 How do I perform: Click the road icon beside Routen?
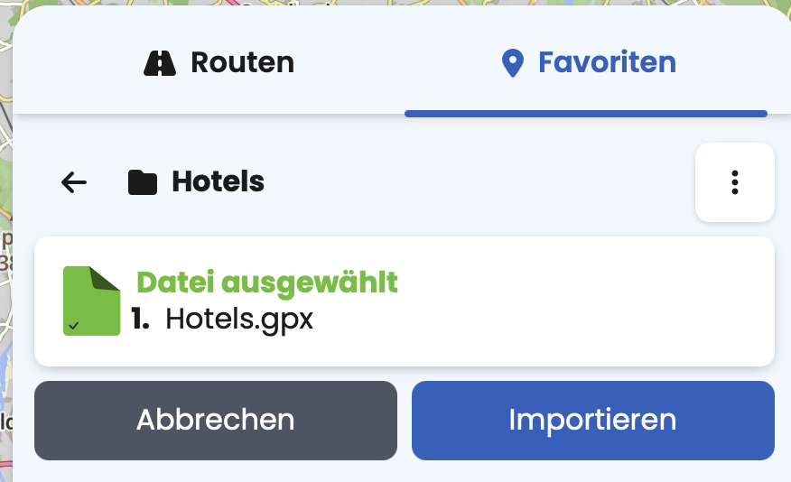coord(160,63)
